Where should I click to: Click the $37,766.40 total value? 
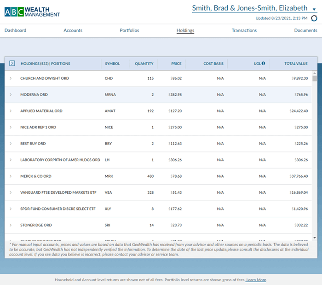(x=299, y=176)
